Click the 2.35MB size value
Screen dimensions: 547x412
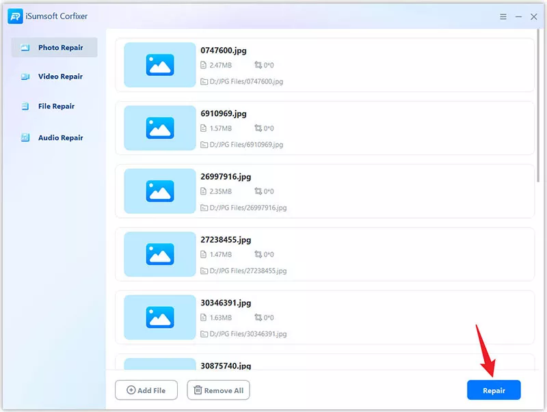coord(220,191)
